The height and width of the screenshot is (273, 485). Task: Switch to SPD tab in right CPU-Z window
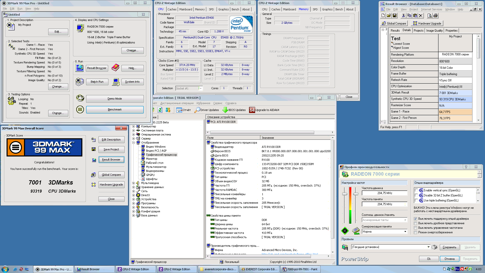pos(315,9)
